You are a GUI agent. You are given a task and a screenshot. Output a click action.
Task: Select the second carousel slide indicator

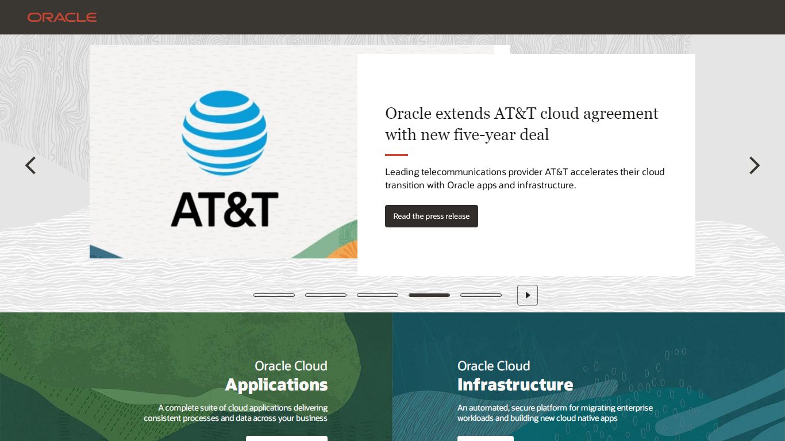(326, 295)
